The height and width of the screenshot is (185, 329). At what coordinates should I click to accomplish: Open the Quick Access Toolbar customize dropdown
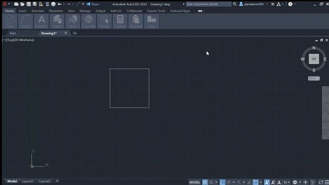pyautogui.click(x=83, y=4)
